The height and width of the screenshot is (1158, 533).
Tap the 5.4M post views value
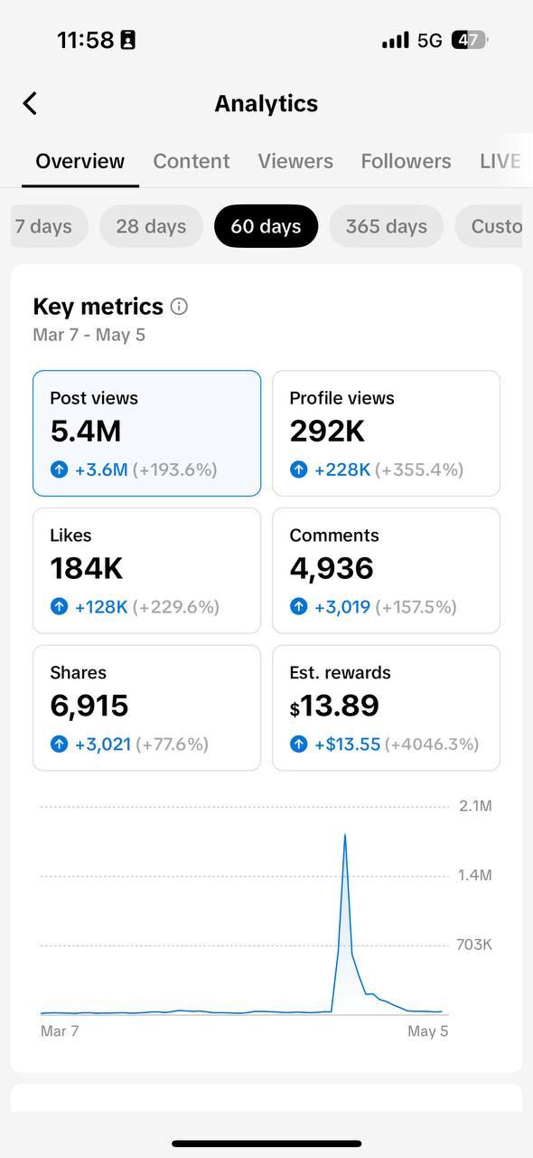coord(86,432)
